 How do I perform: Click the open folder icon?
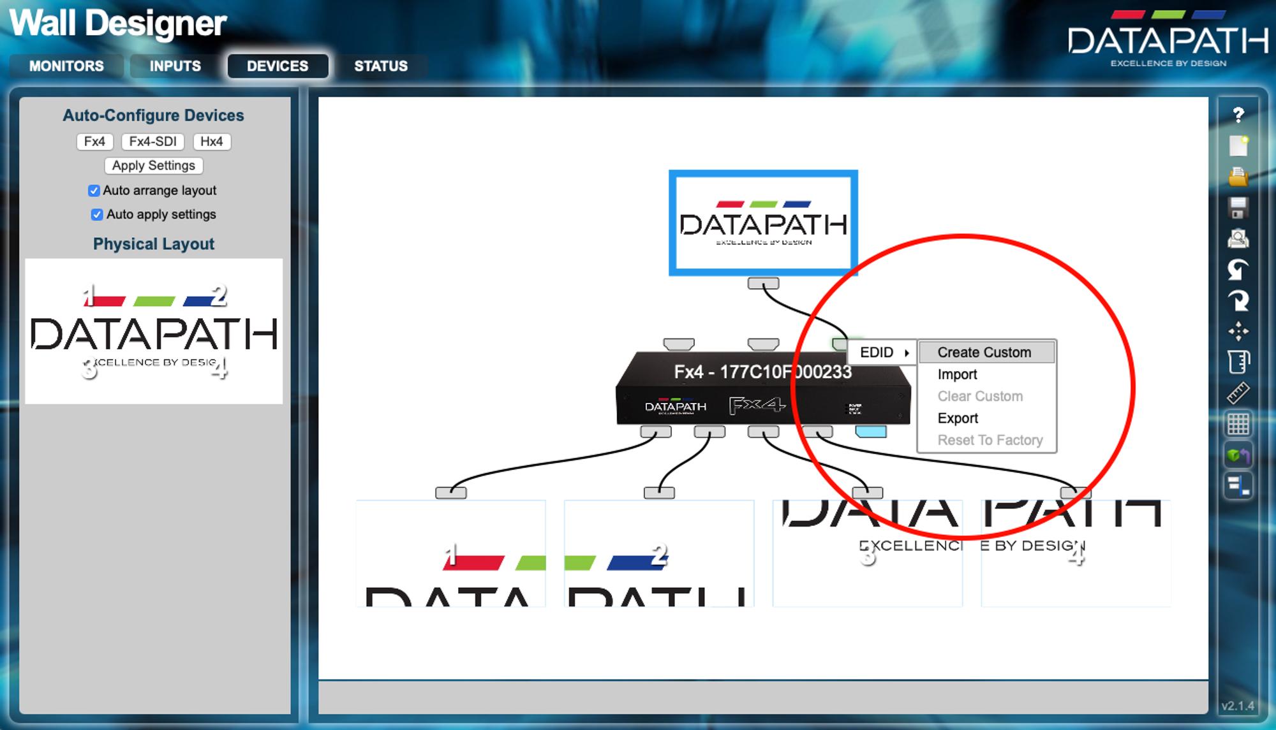point(1238,177)
